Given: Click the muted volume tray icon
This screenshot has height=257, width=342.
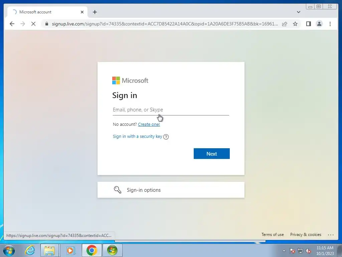Looking at the screenshot, I should 308,251.
